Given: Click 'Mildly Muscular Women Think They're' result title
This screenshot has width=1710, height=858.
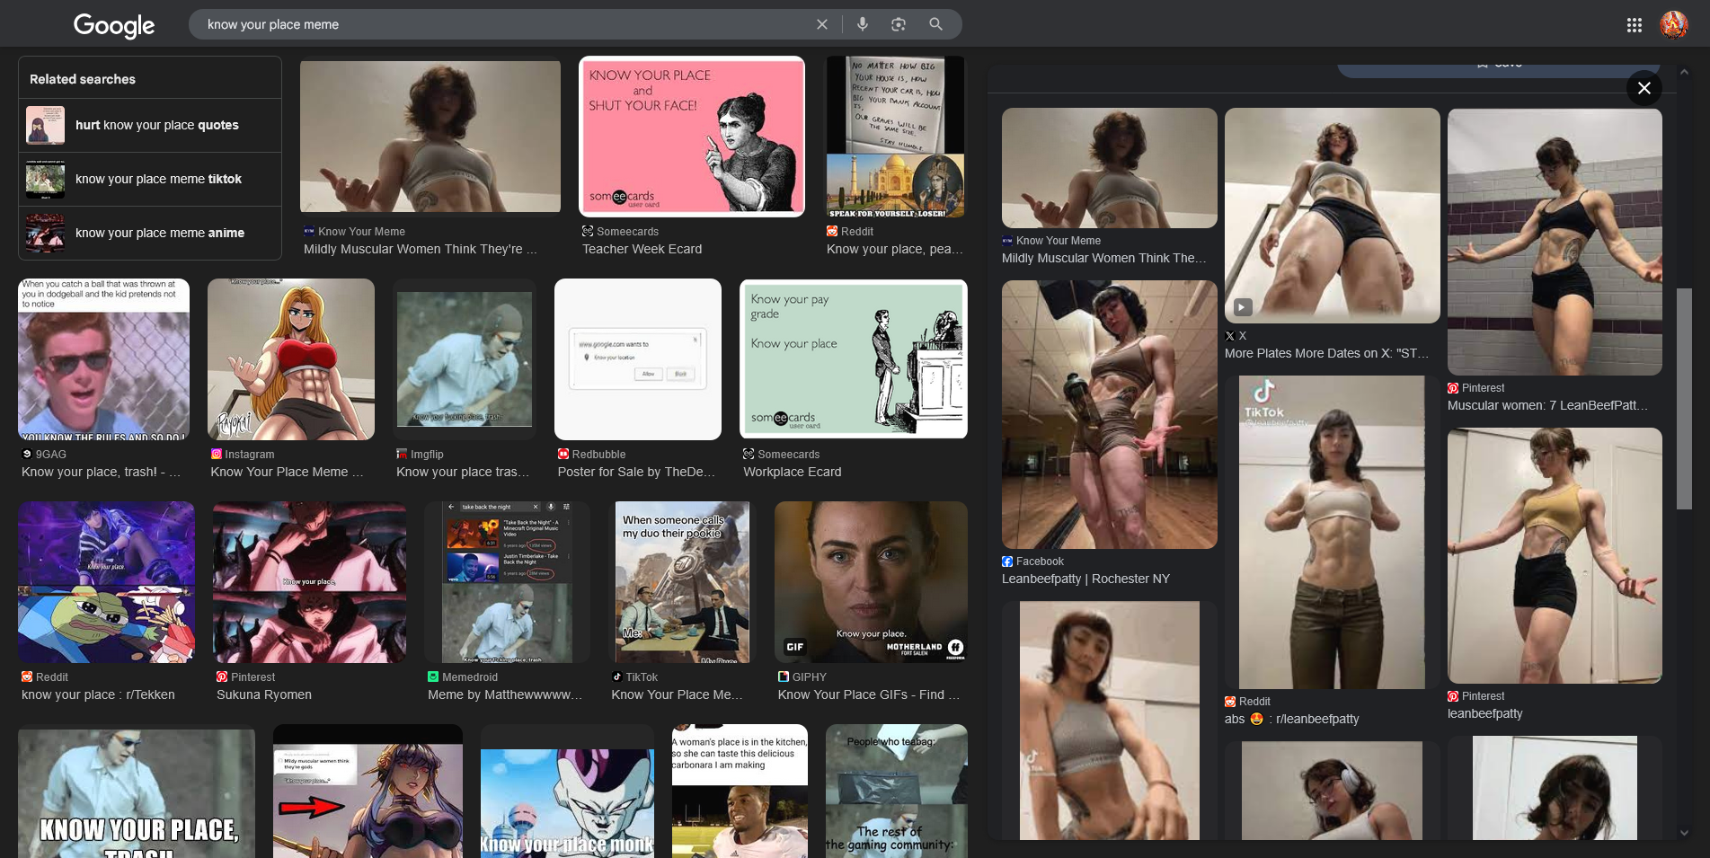Looking at the screenshot, I should pos(421,249).
